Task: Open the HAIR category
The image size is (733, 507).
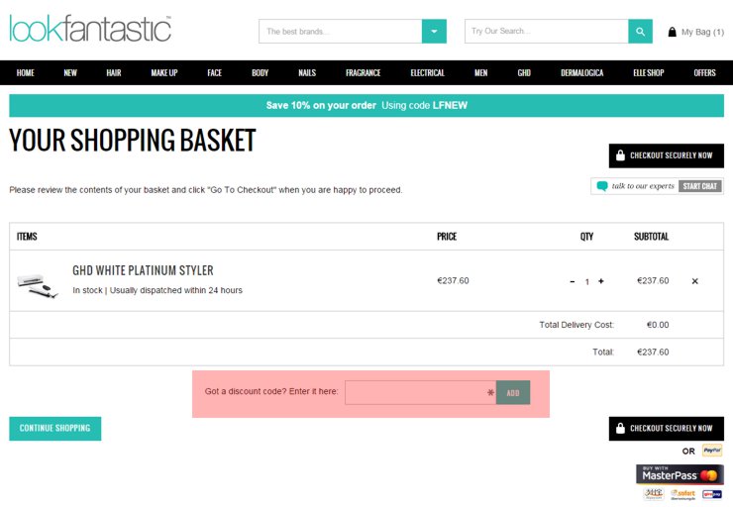Action: point(114,73)
